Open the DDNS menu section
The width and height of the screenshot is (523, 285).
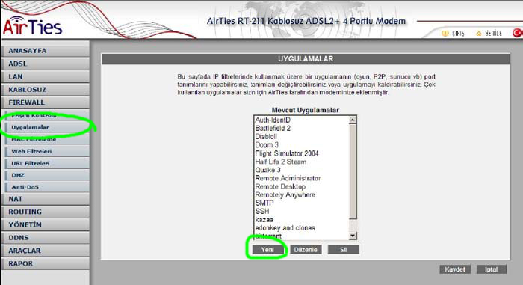(x=46, y=238)
